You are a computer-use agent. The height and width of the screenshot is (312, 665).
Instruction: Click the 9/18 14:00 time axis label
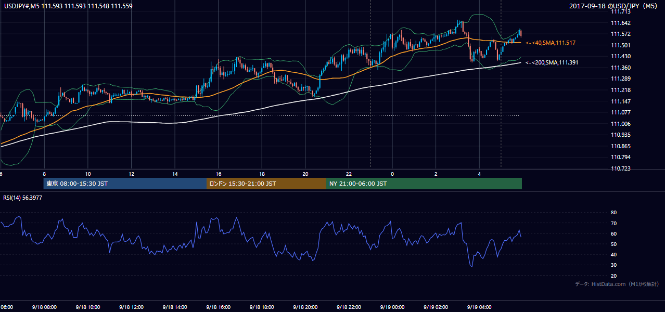174,307
